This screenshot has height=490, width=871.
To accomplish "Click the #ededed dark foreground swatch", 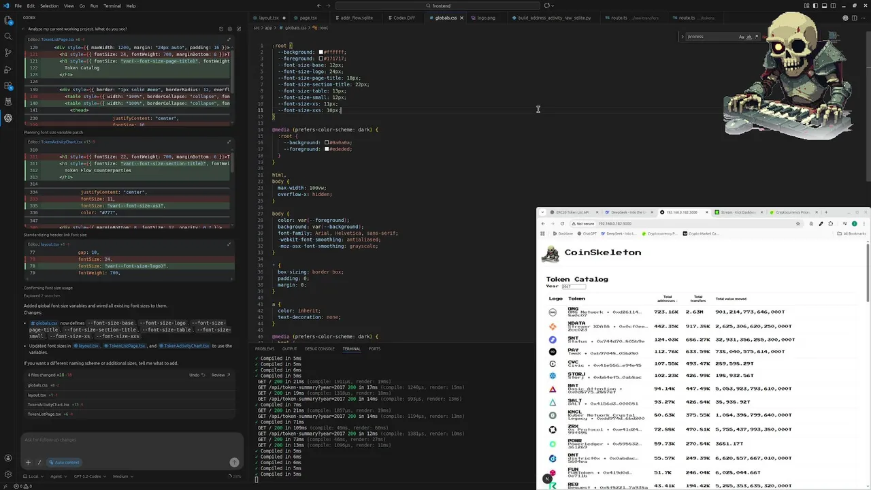I will tap(327, 149).
